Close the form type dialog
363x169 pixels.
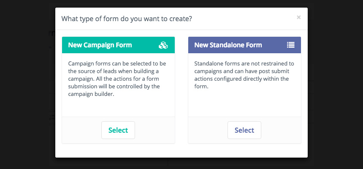coord(299,17)
